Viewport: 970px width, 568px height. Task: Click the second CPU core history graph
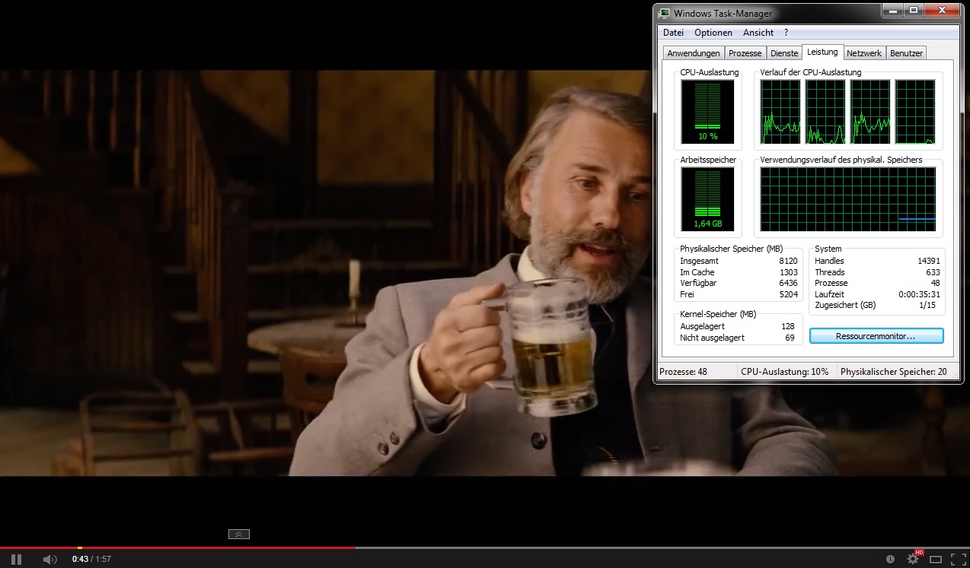coord(825,112)
